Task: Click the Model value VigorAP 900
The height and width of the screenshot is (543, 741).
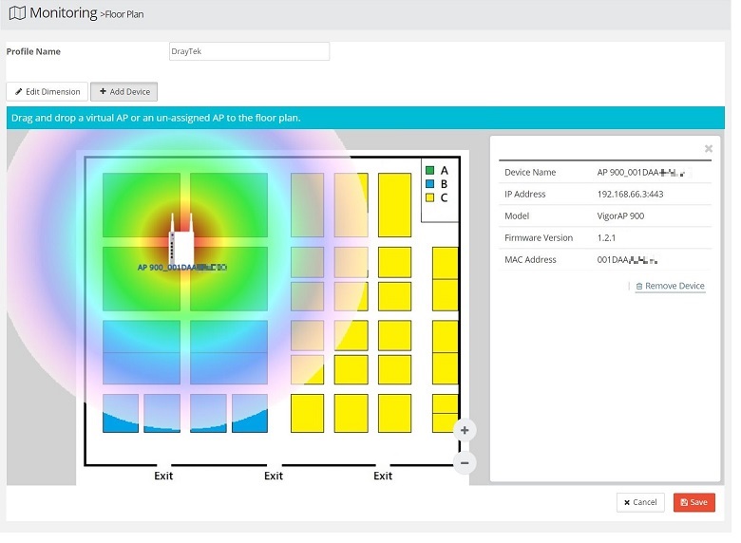Action: point(620,215)
